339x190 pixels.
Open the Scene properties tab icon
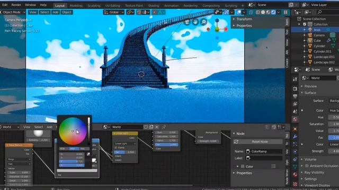point(295,111)
